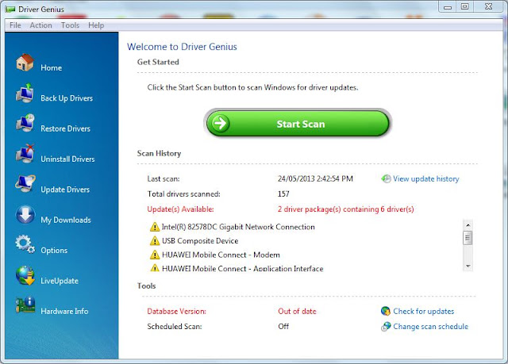The image size is (508, 364).
Task: Open the My Downloads sidebar label
Action: coord(66,220)
